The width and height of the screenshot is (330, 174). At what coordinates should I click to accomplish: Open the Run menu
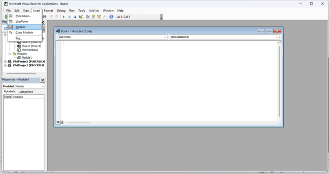click(72, 10)
